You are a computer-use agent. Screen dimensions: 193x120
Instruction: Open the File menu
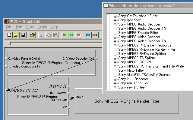pos(9,27)
